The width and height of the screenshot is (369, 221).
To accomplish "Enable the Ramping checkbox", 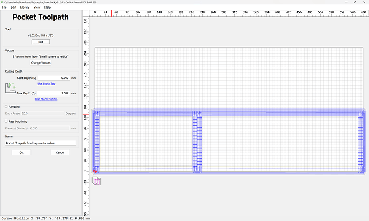I will tap(5, 107).
